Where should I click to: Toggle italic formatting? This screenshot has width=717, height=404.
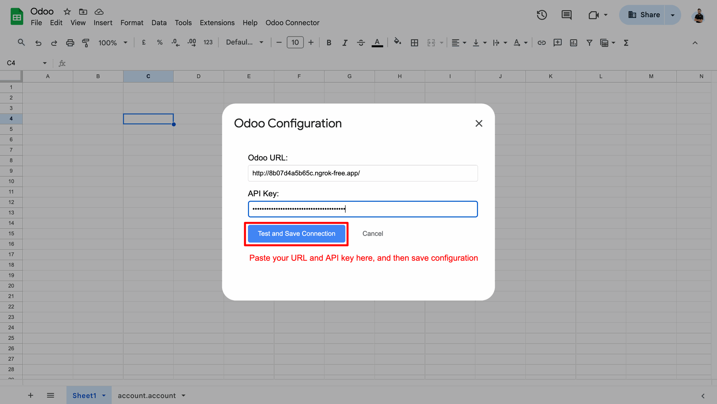point(345,43)
